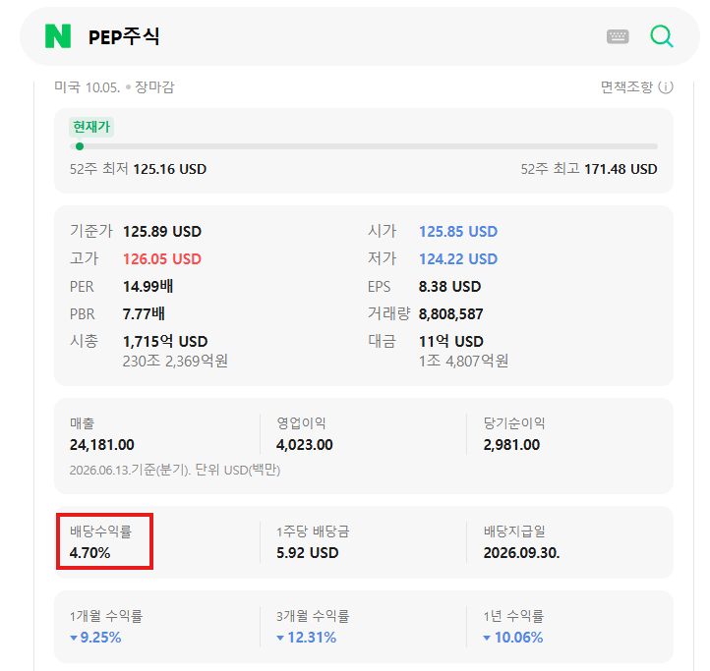Click the 3개월 수익률 12.31% value

tap(307, 638)
